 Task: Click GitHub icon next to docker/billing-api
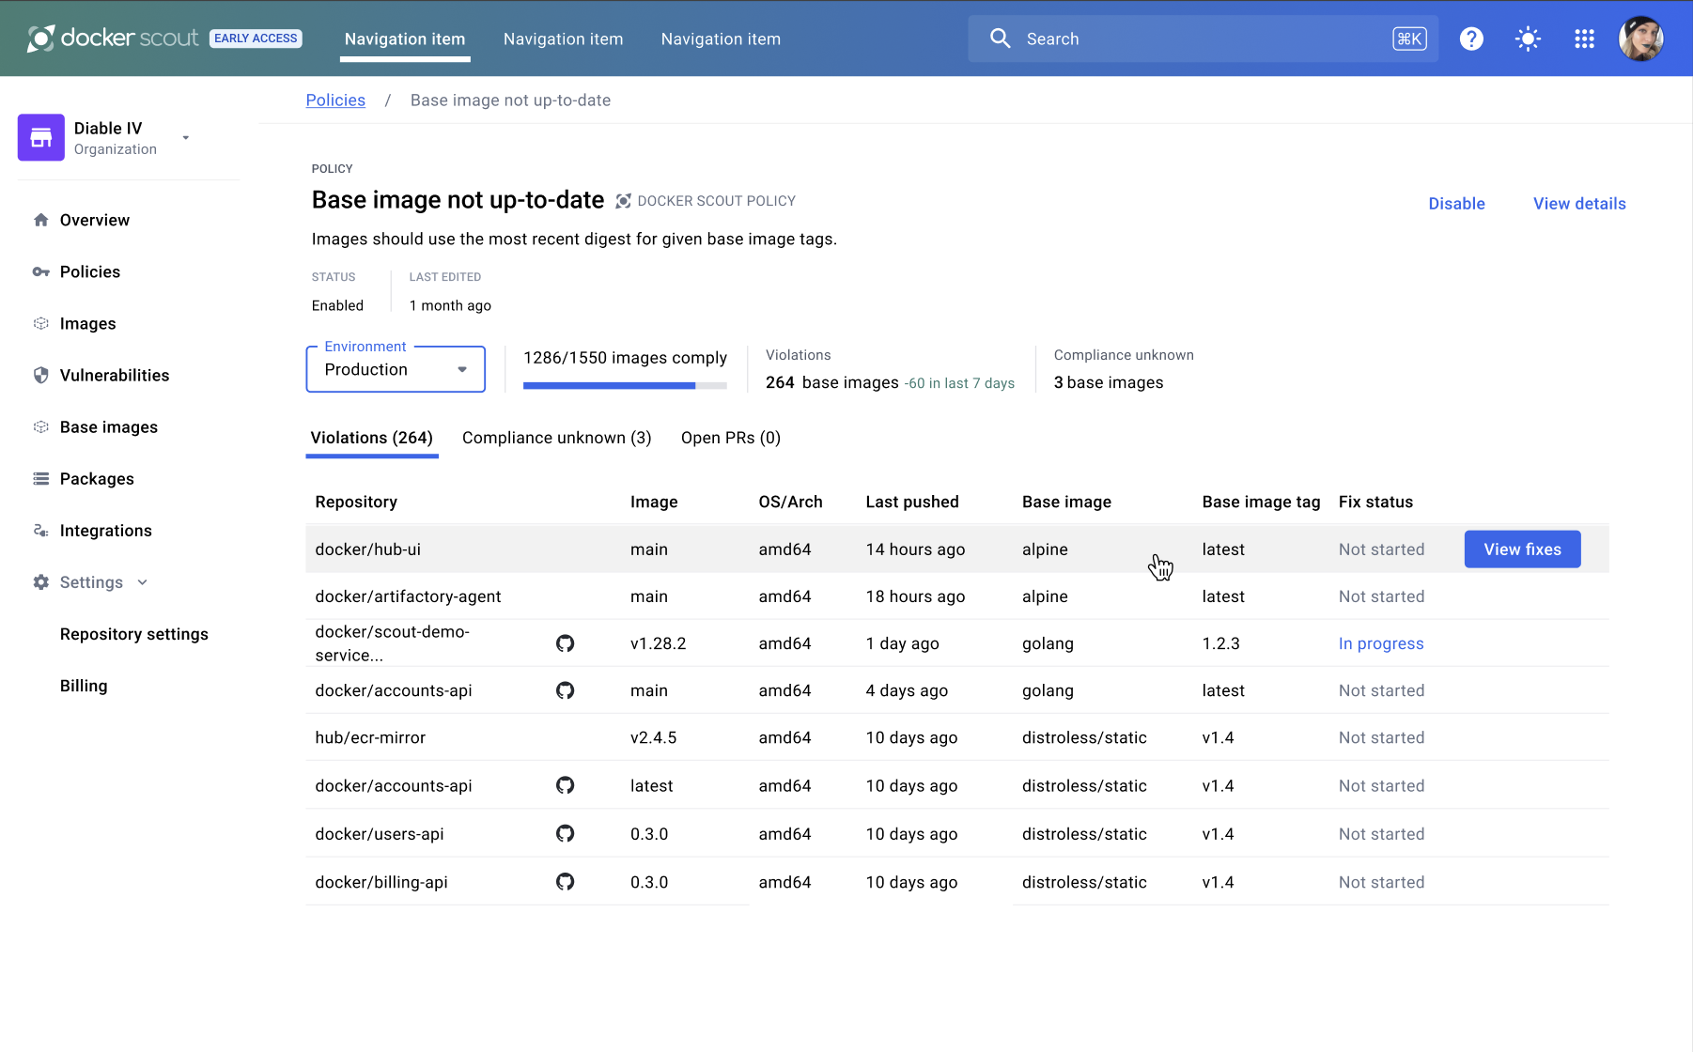[x=565, y=882]
